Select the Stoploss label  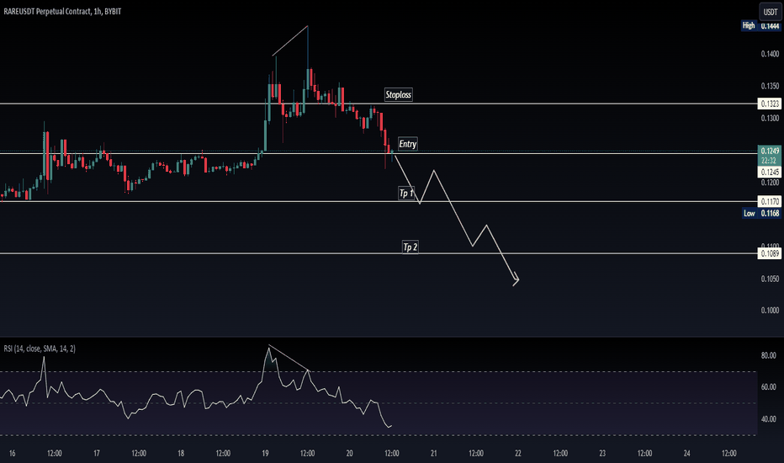tap(399, 94)
